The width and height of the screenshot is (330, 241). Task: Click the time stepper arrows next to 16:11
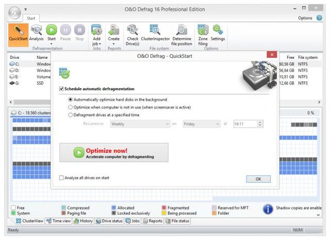260,124
